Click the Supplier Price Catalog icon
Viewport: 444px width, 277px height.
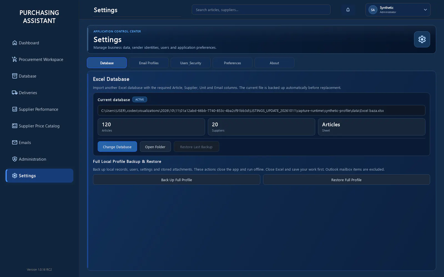point(15,126)
